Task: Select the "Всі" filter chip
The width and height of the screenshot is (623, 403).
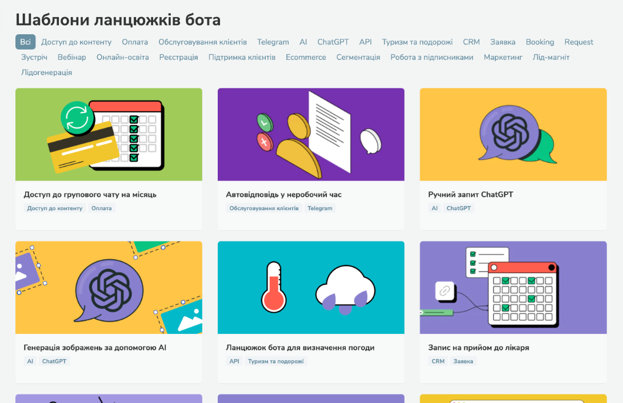Action: pos(25,42)
